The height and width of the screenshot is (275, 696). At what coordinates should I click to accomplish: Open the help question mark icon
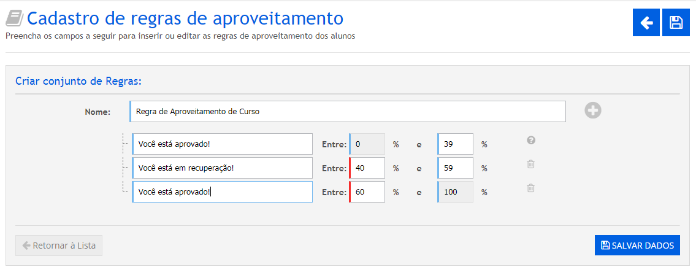531,140
